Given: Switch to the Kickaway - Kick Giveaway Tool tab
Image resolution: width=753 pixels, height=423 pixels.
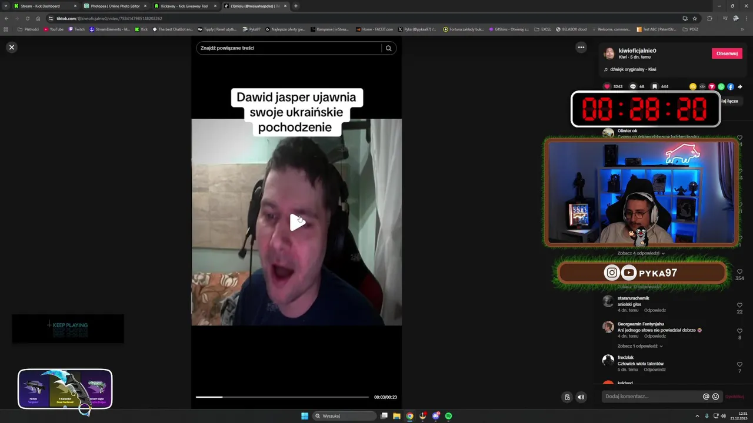Looking at the screenshot, I should coord(185,6).
